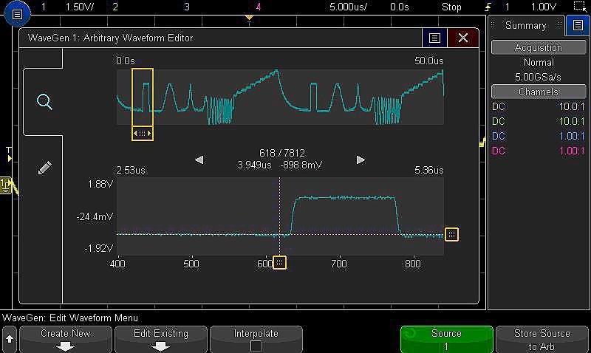Go back using the up arrow softkey
Viewport: 591px width, 353px height.
pyautogui.click(x=10, y=339)
